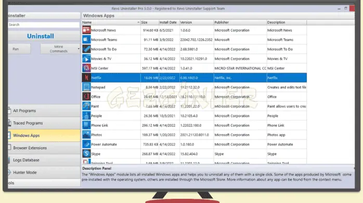
Task: Click the Movies & TV app icon
Action: tap(86, 59)
